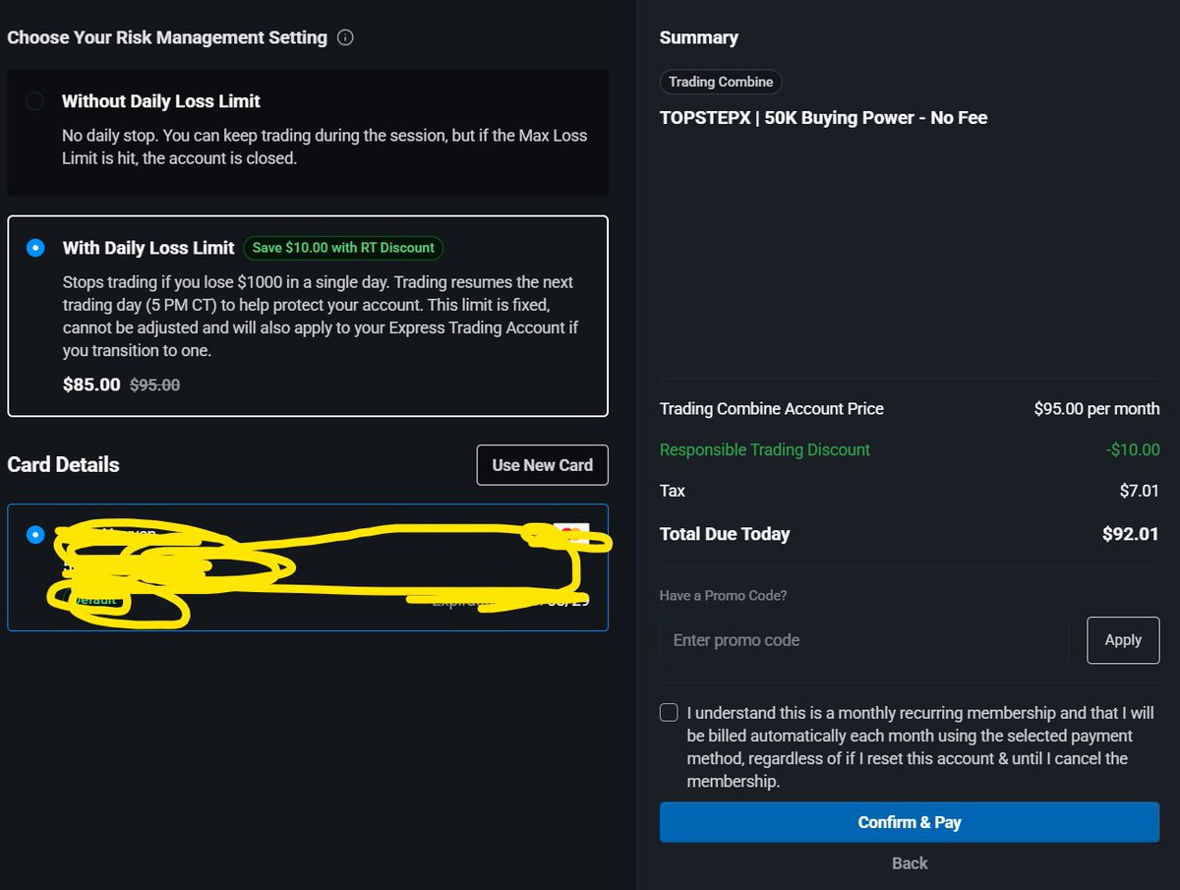Image resolution: width=1180 pixels, height=890 pixels.
Task: Click the $92.01 total amount
Action: click(1131, 535)
